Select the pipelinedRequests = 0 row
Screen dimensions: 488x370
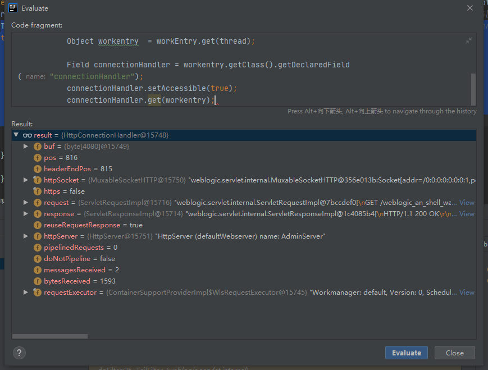click(244, 248)
